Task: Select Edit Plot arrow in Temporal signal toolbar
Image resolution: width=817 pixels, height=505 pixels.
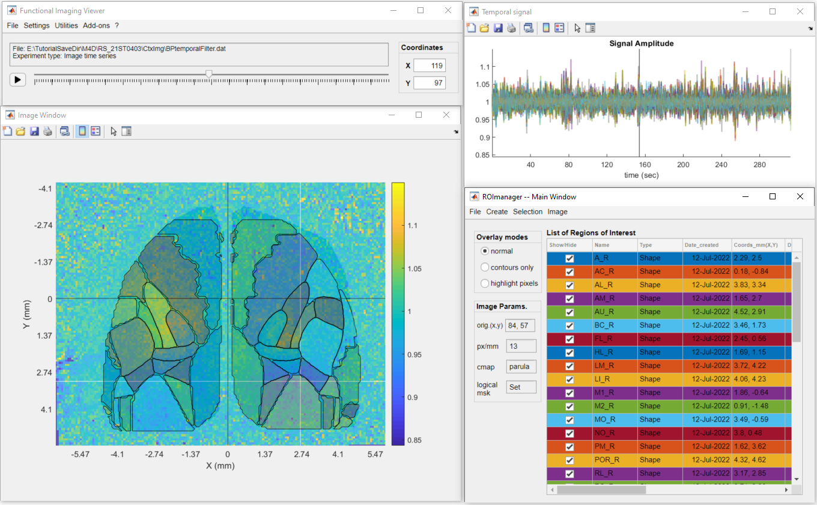Action: click(577, 28)
